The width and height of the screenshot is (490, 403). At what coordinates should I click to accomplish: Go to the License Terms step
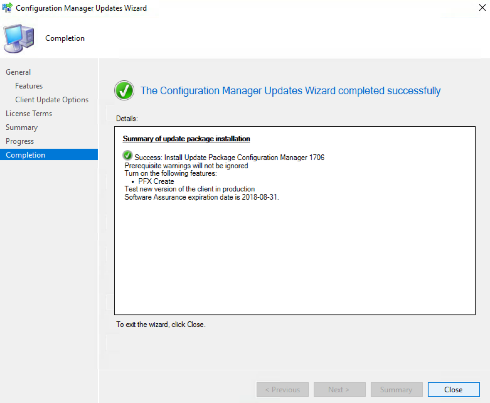[29, 113]
